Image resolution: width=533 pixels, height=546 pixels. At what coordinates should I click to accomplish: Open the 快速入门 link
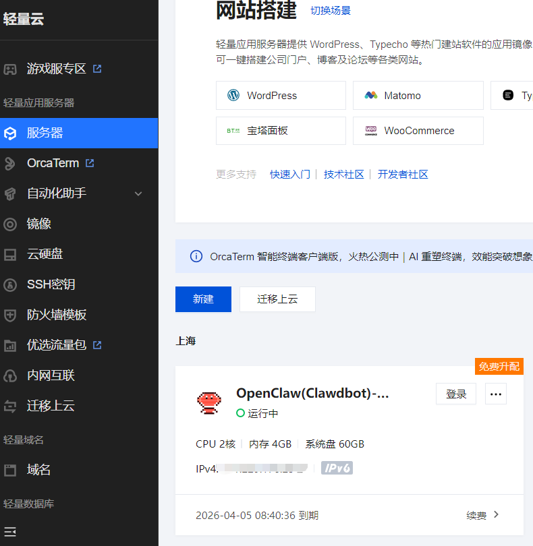[x=290, y=174]
